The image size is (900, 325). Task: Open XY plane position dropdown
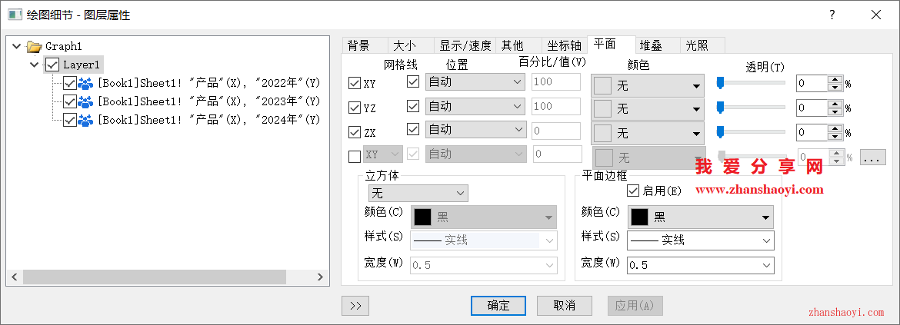pos(475,82)
